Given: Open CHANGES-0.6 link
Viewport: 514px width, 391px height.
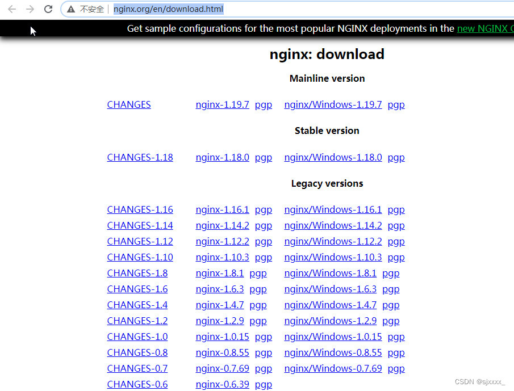Looking at the screenshot, I should click(137, 384).
